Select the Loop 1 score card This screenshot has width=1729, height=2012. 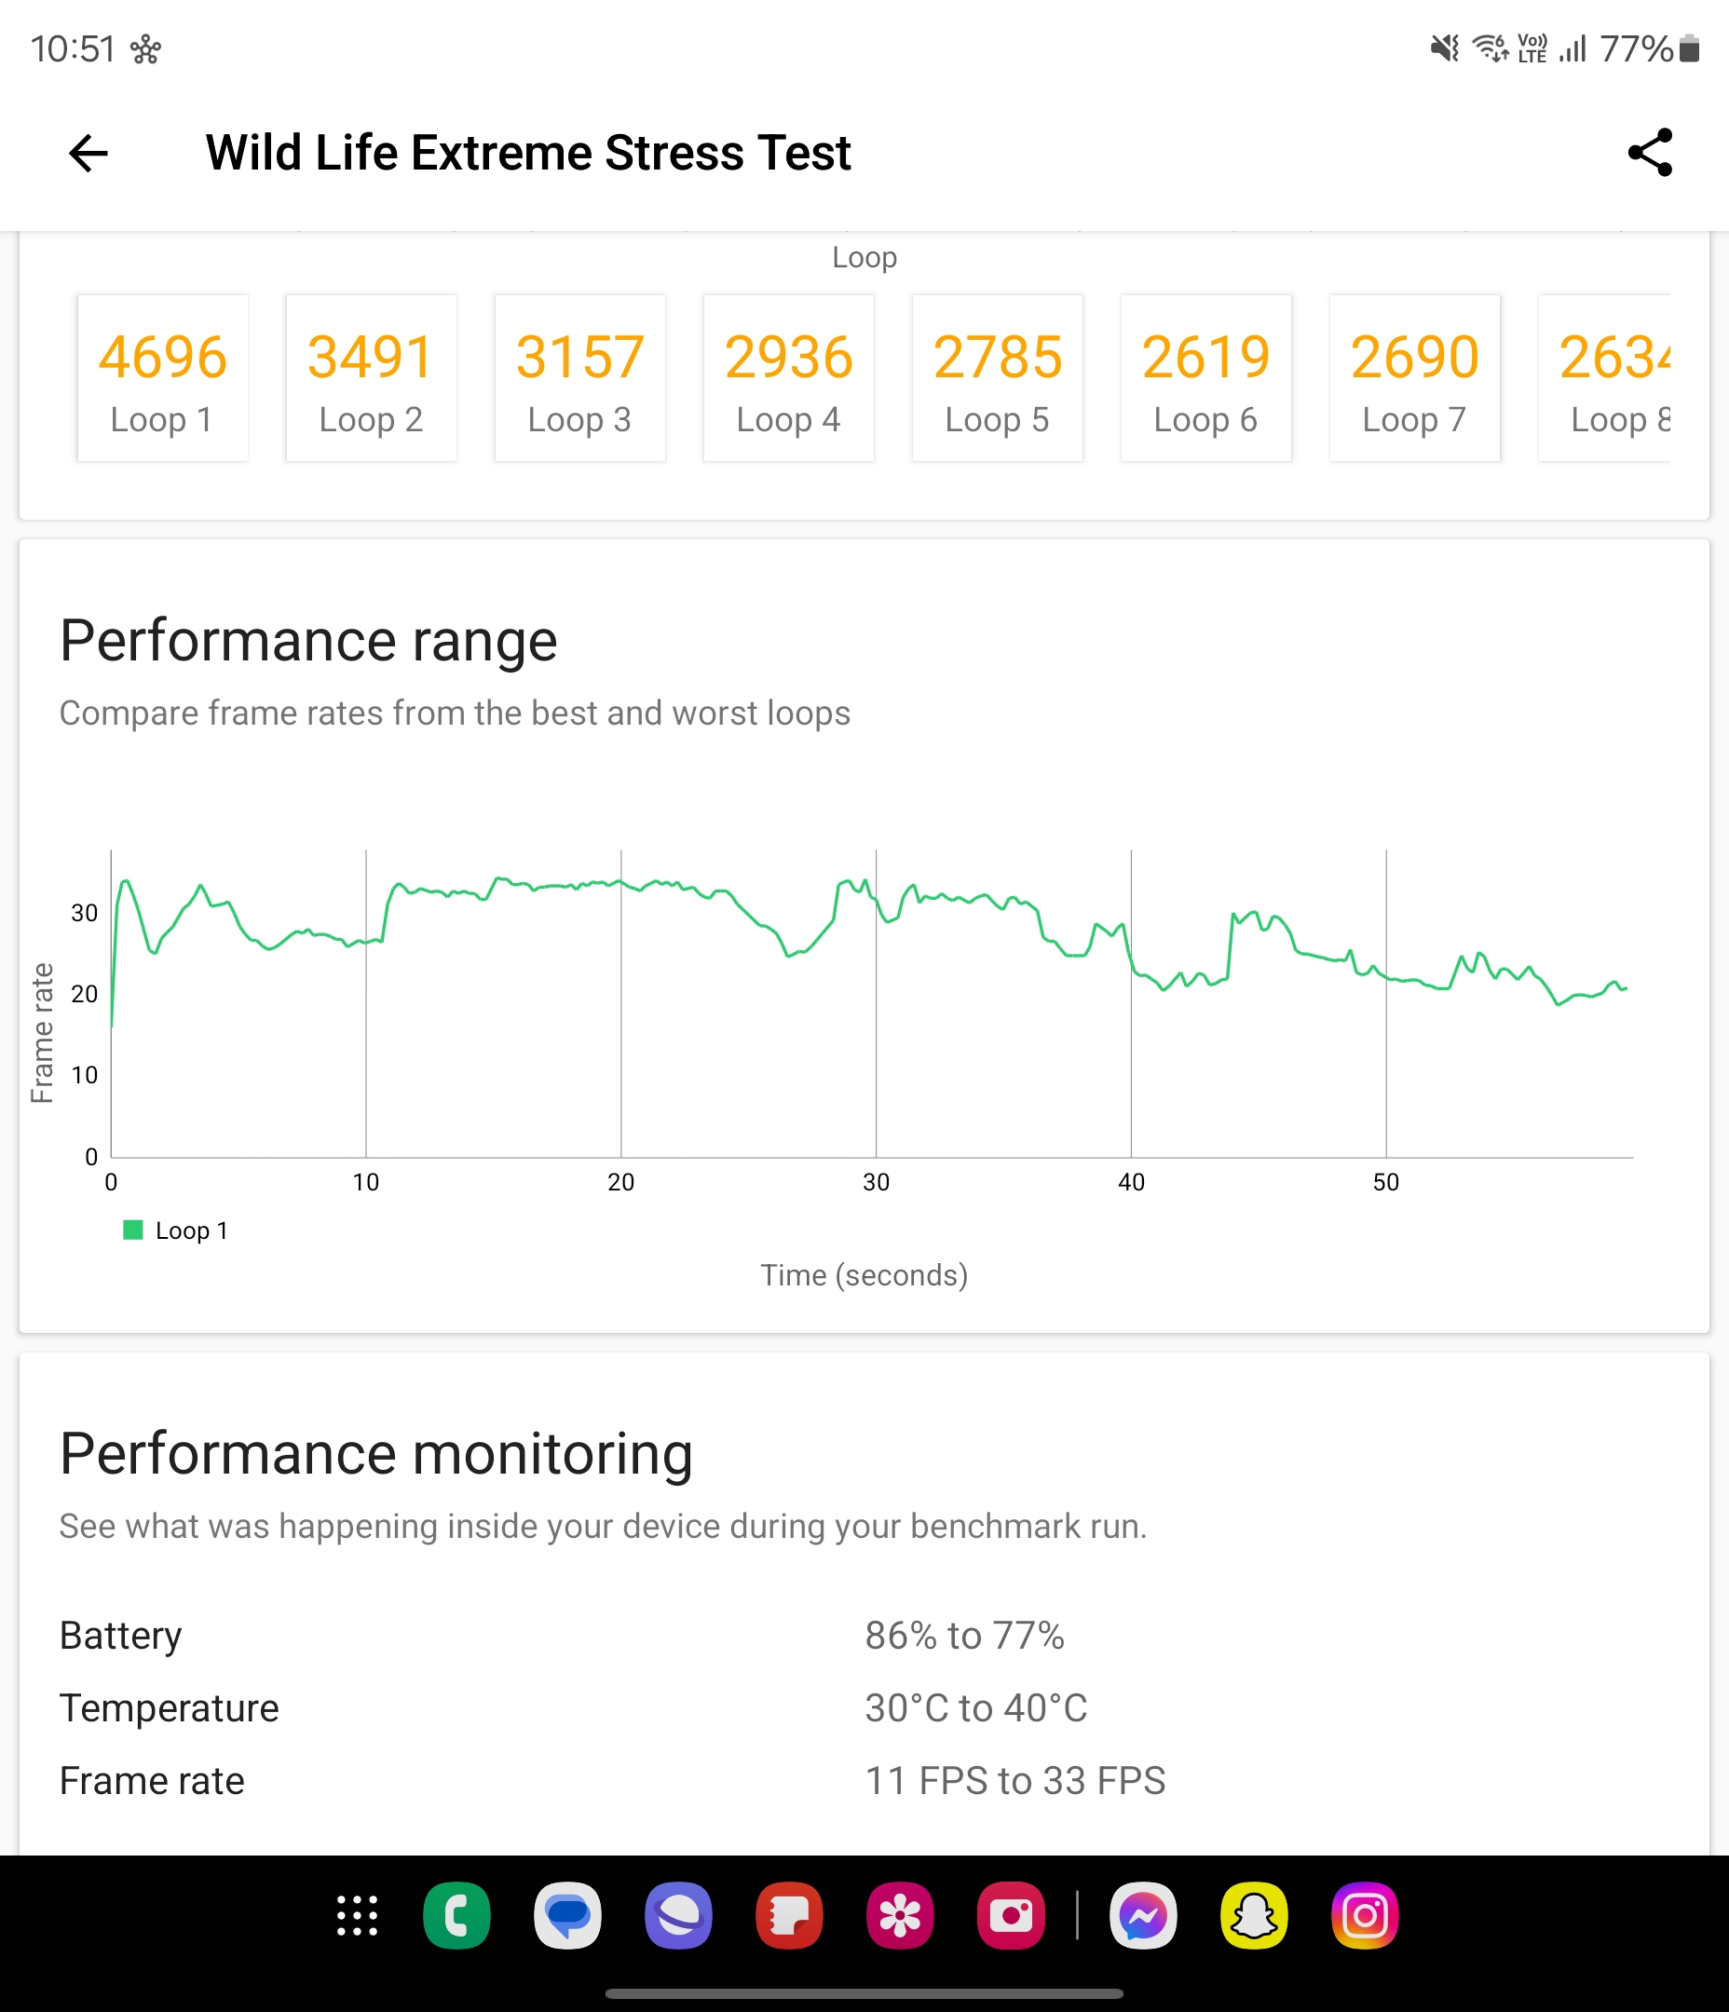[x=162, y=378]
